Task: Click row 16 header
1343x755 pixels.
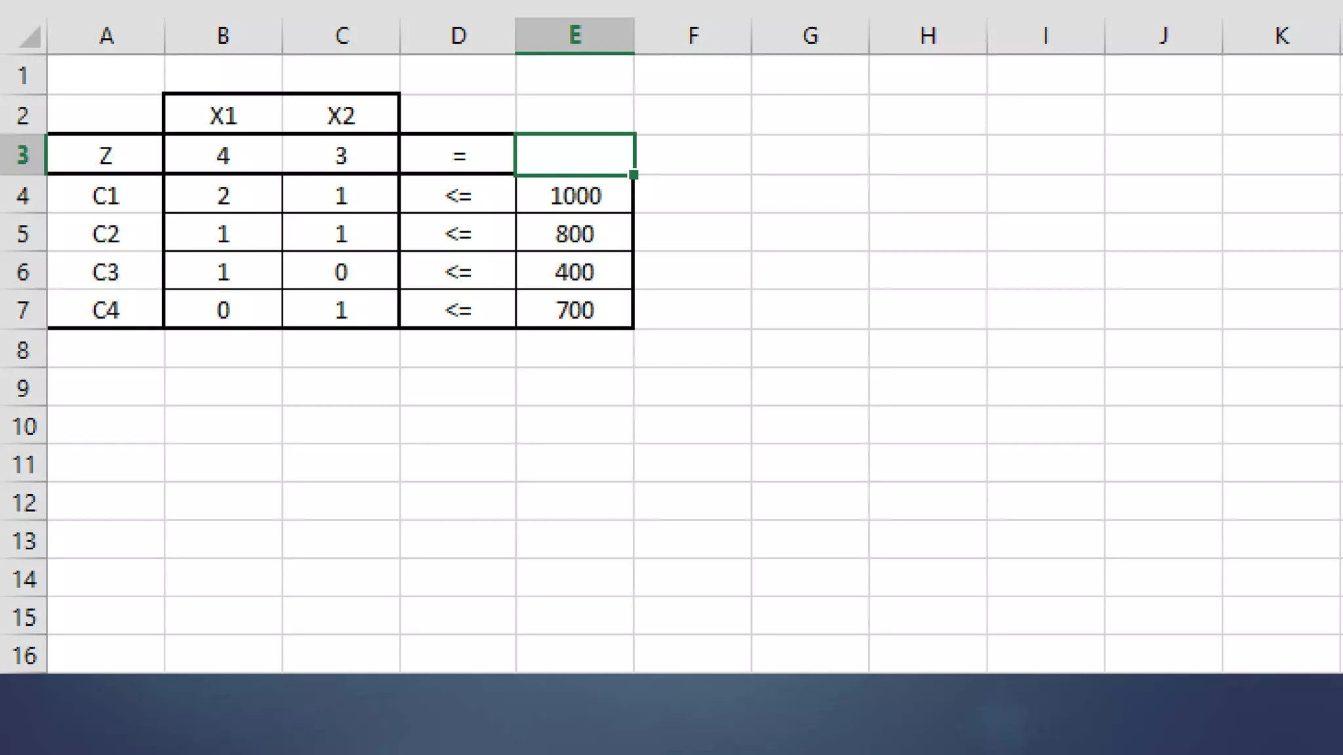Action: (x=23, y=655)
